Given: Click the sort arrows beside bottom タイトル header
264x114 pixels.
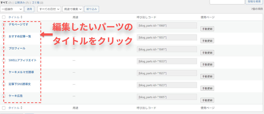Looking at the screenshot, I should click(x=21, y=108).
